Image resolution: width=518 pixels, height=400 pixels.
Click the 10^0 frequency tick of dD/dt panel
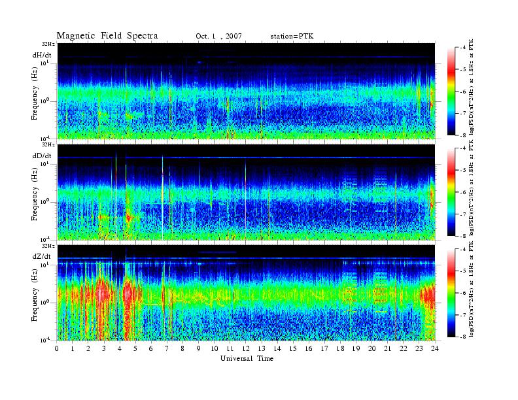click(45, 201)
